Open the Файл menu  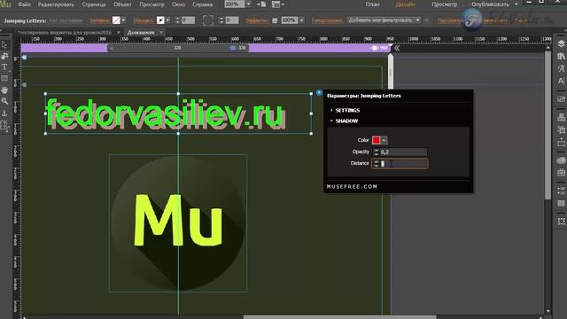pos(24,4)
